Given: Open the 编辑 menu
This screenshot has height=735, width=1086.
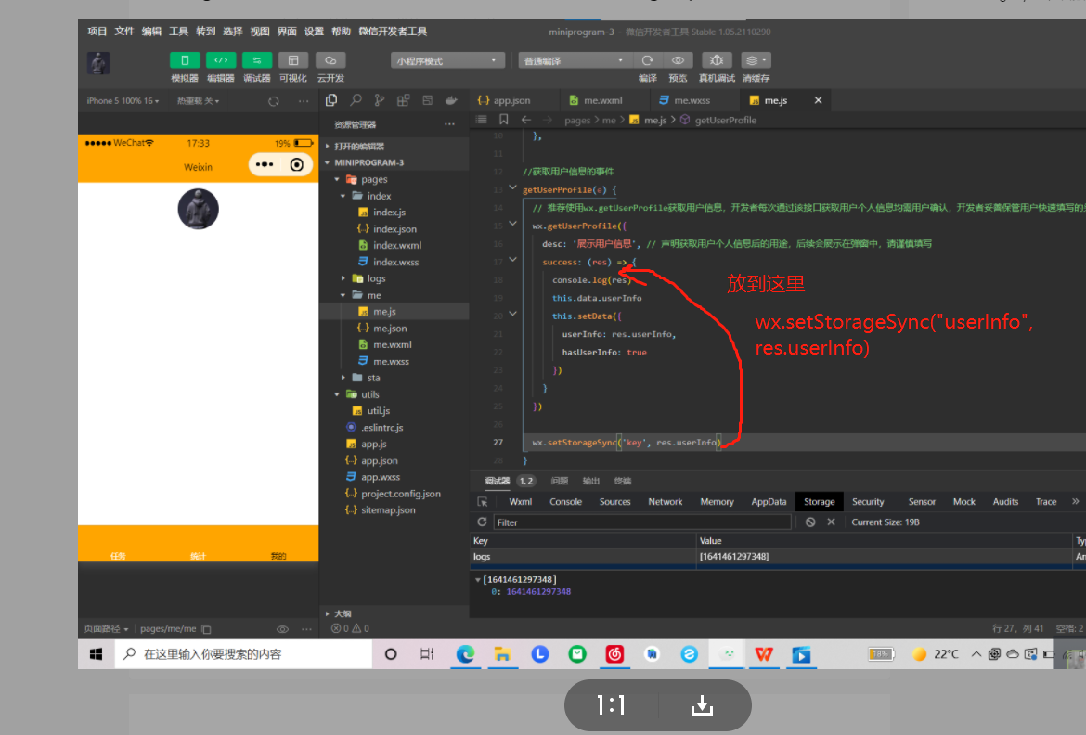Looking at the screenshot, I should [151, 32].
